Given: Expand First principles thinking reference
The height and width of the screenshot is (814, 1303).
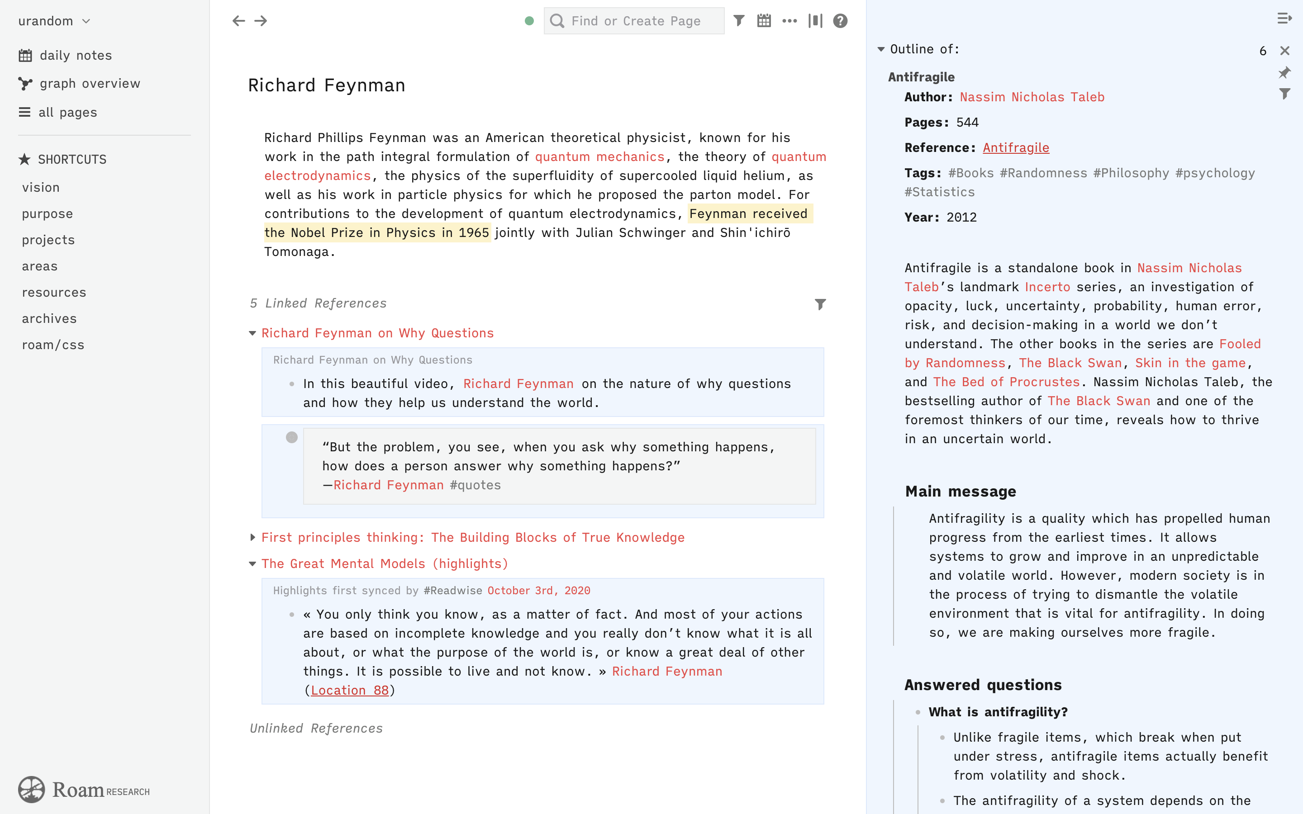Looking at the screenshot, I should (x=252, y=537).
